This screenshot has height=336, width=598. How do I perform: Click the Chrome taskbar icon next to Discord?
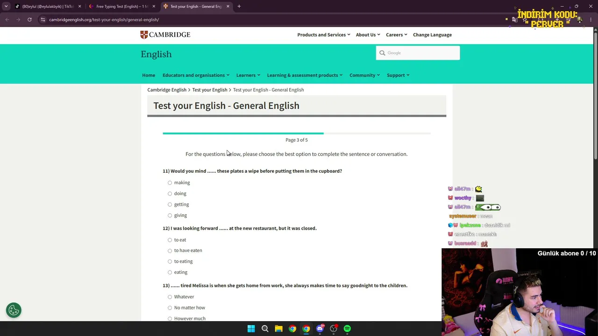click(306, 329)
